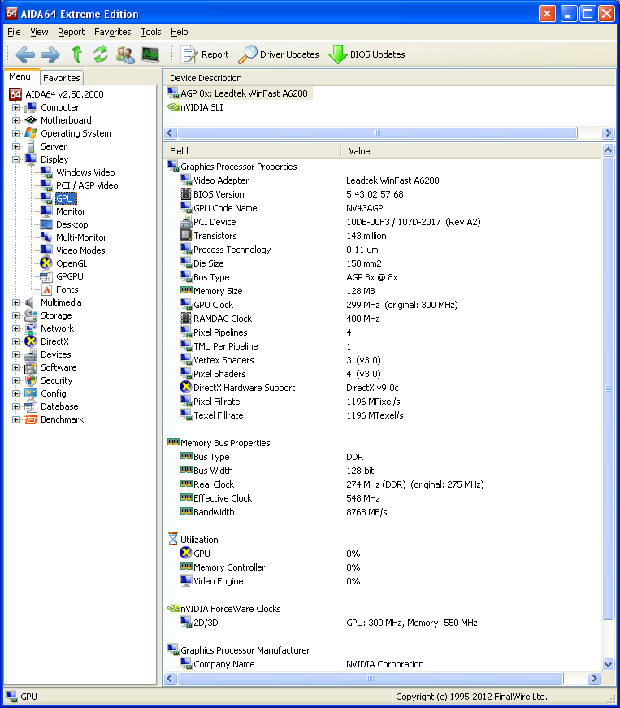Expand the Config tree node
The image size is (620, 708).
(x=15, y=393)
